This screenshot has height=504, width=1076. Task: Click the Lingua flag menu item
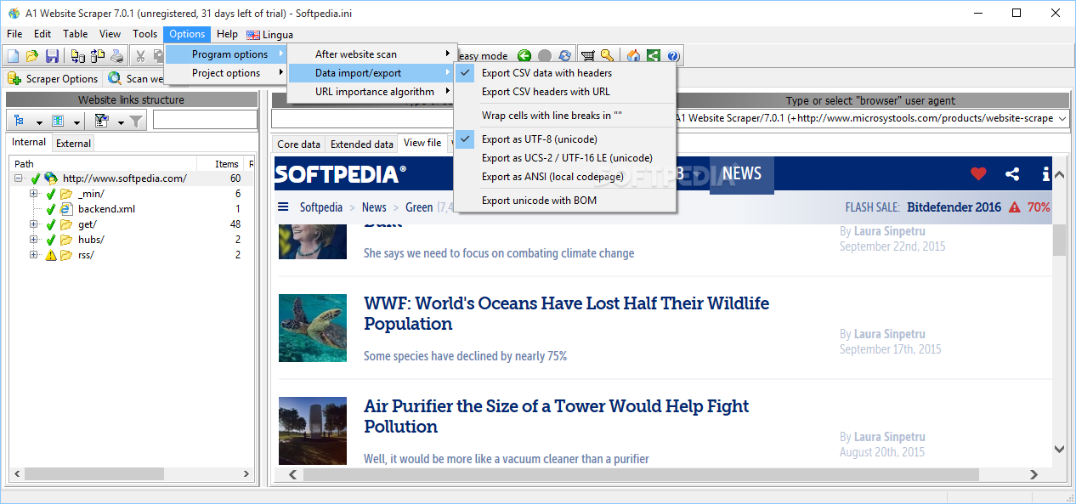pos(270,34)
